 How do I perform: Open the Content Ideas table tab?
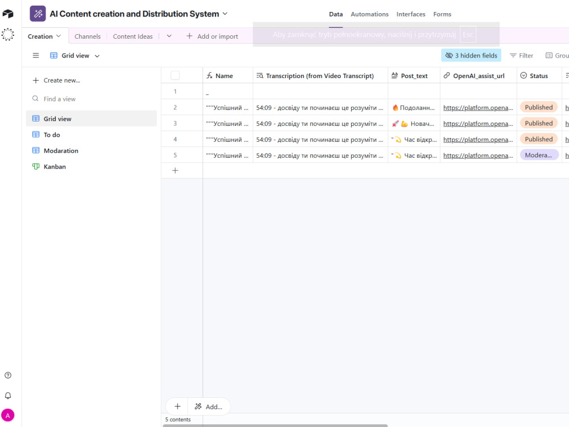[133, 36]
